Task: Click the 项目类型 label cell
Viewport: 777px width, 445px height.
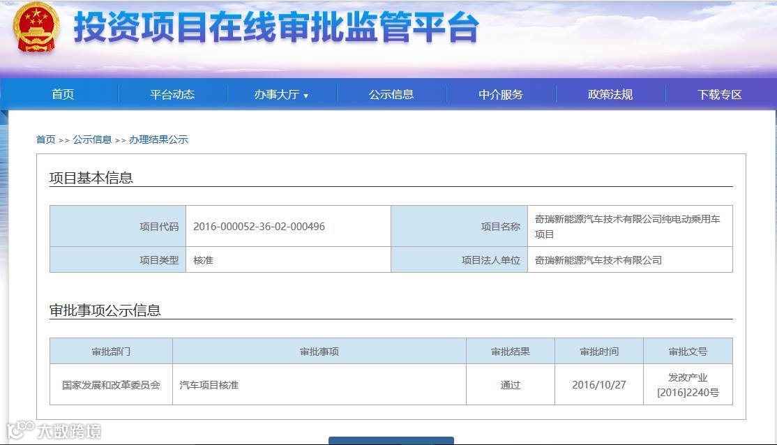Action: [118, 259]
